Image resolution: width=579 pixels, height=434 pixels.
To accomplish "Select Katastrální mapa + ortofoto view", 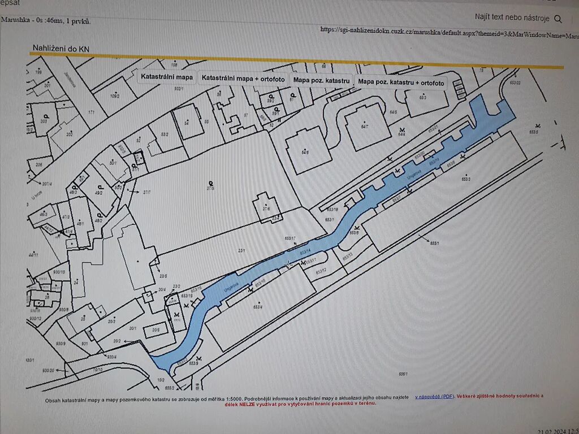I will click(243, 79).
